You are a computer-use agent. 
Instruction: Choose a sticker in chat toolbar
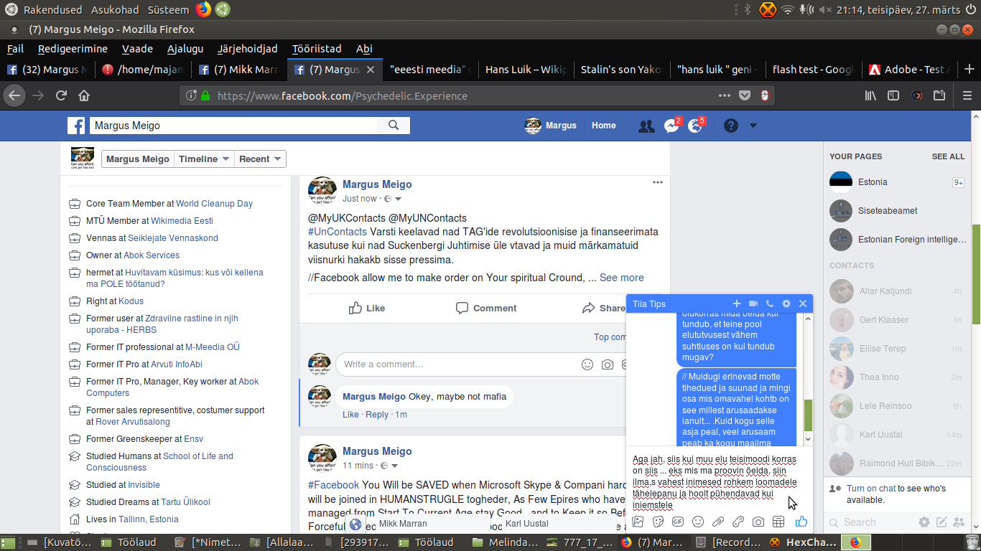[x=658, y=522]
